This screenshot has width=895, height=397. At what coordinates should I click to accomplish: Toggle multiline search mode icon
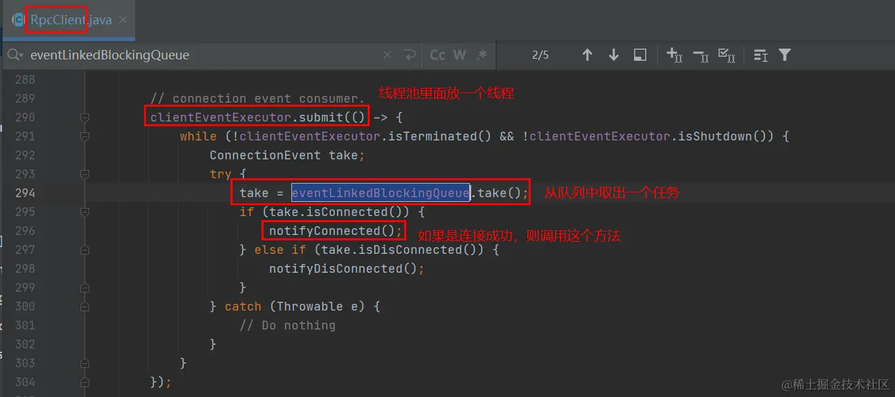pos(760,55)
